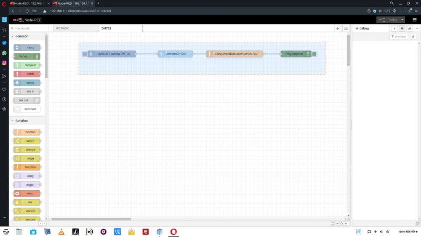
Task: Select the second Node-RED browser tab
Action: tap(73, 3)
